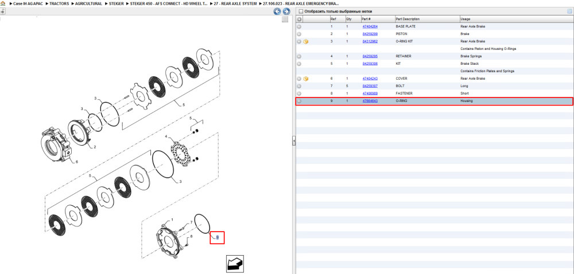Add PISTON row using its circle icon
This screenshot has width=574, height=274.
299,34
